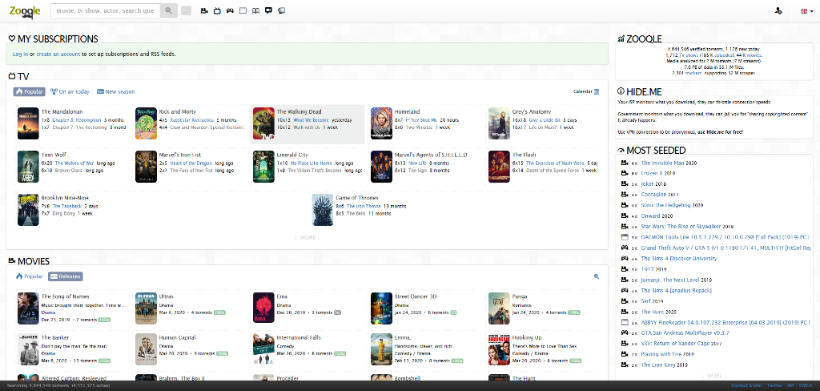Select the Releases tab under Movies
Viewport: 820px width, 391px height.
point(66,276)
